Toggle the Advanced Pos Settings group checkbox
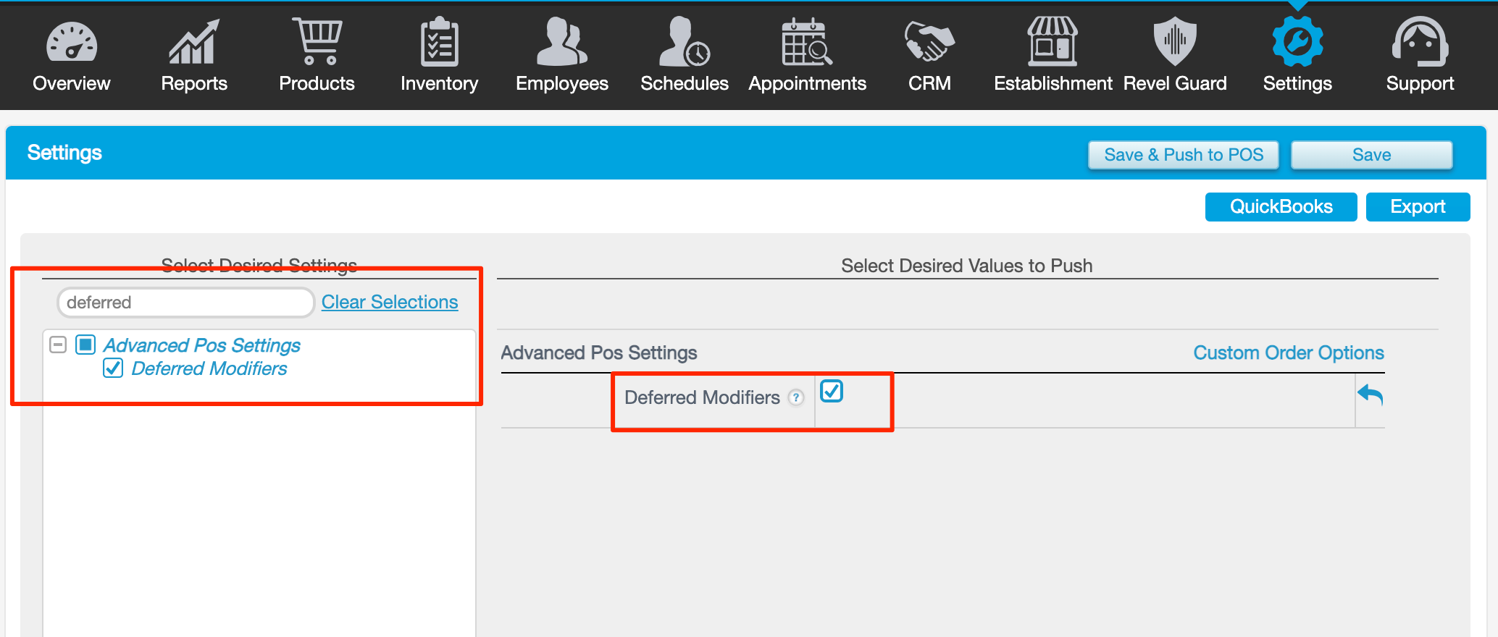 85,345
